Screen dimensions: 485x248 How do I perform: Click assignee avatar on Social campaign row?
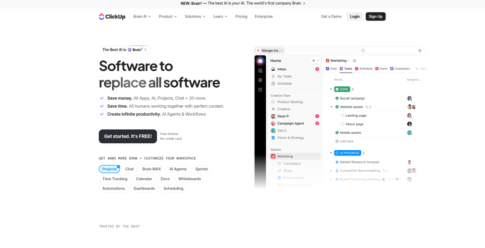point(410,99)
